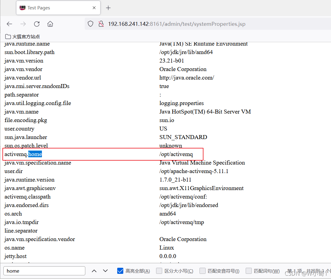
Task: Click the java.vendor.url property name
Action: pos(23,78)
